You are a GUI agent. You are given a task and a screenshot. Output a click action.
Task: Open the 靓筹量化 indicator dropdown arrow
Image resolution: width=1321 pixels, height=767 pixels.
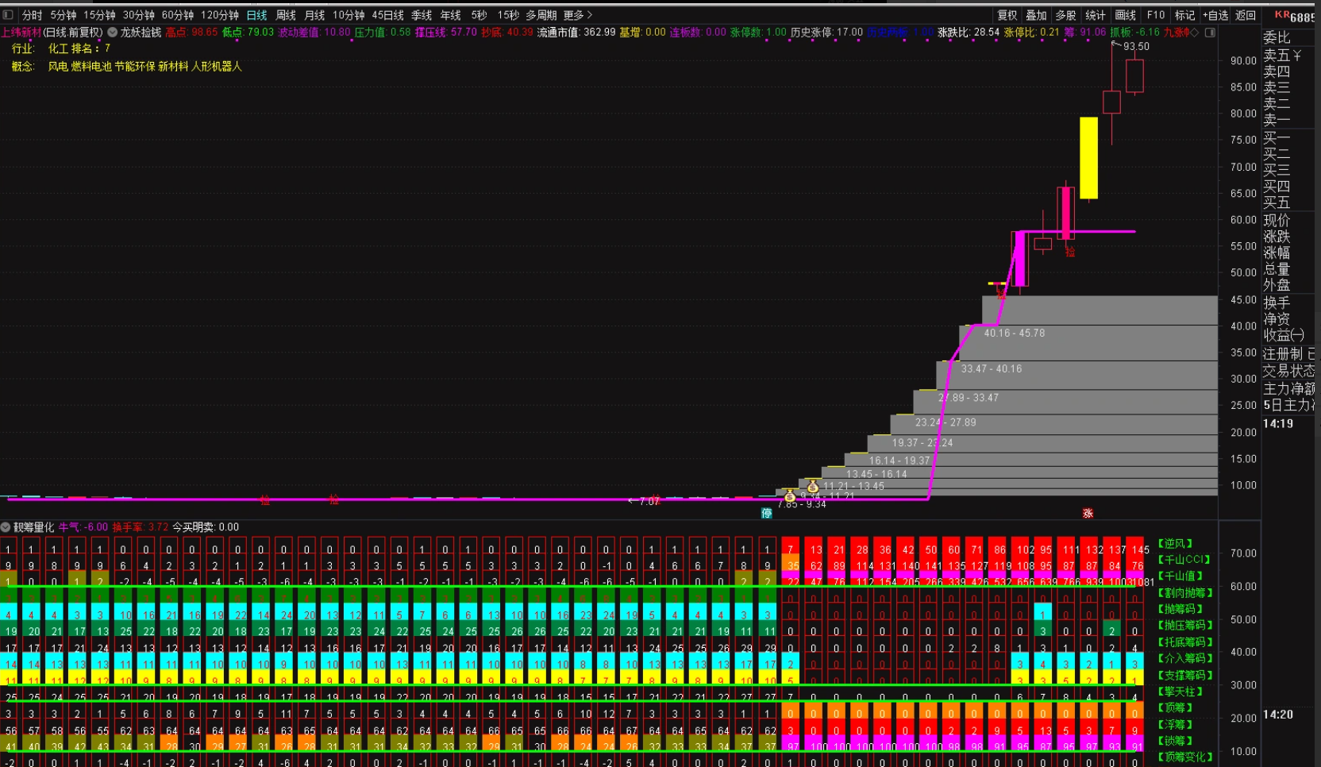click(x=6, y=527)
